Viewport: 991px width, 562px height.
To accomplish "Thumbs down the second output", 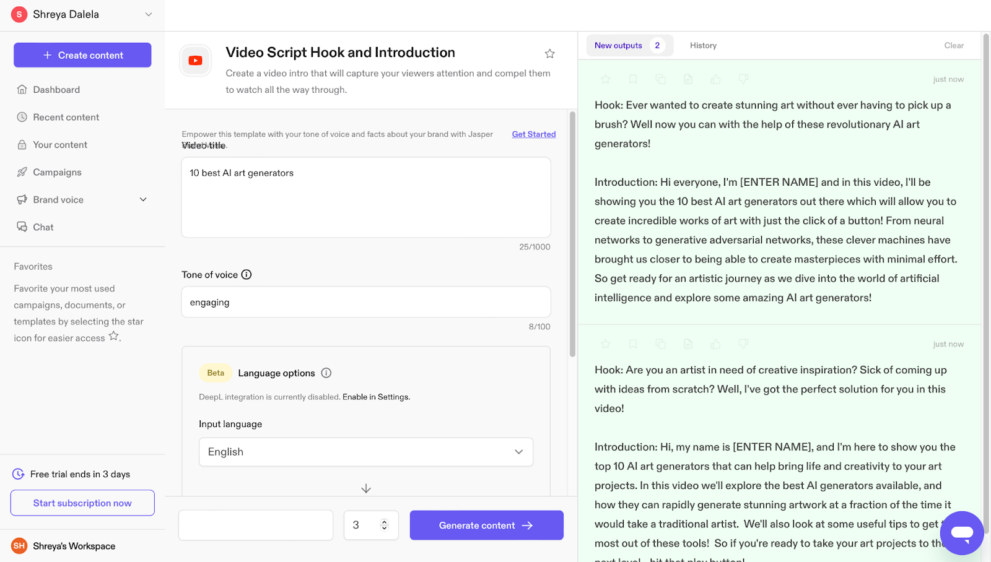I will (x=743, y=344).
